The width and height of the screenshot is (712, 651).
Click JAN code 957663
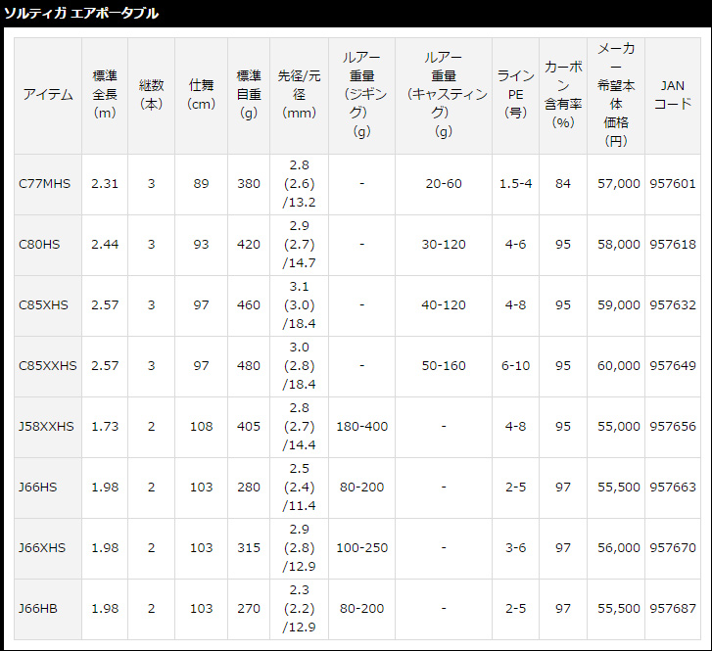click(673, 488)
